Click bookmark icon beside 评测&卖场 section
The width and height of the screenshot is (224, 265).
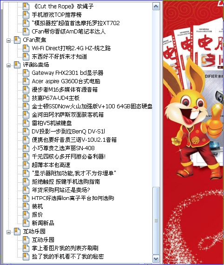click(x=17, y=65)
